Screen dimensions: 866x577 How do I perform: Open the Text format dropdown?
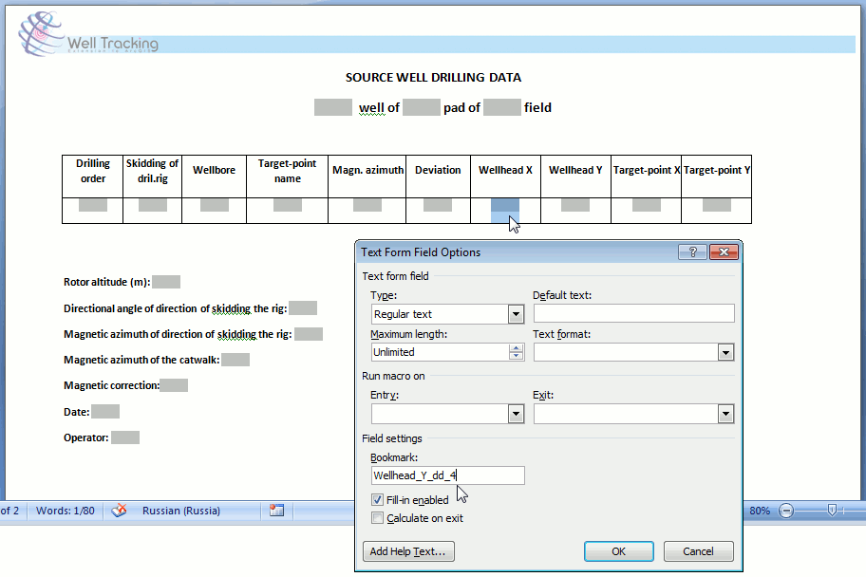tap(725, 352)
